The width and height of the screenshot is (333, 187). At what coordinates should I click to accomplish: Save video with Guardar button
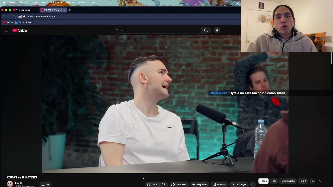point(219,184)
